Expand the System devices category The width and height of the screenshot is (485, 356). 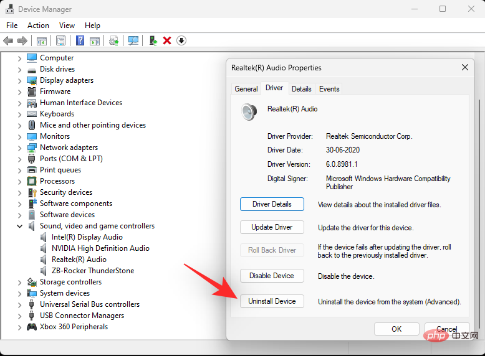click(19, 293)
